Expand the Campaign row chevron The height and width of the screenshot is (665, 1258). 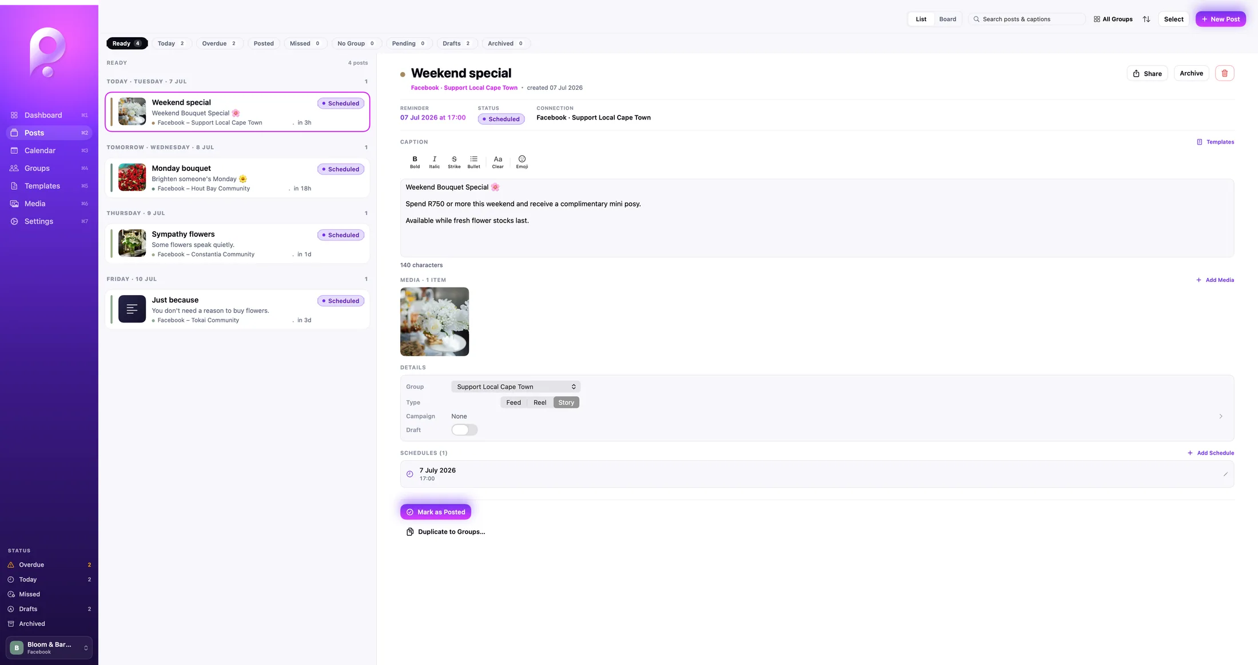point(1221,416)
